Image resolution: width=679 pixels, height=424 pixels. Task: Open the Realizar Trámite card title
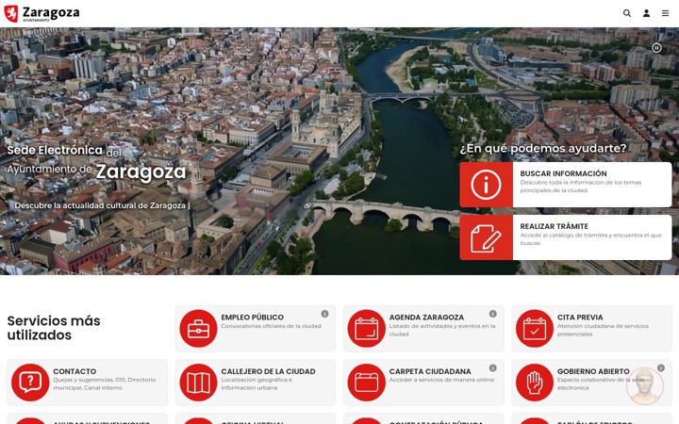tap(554, 226)
